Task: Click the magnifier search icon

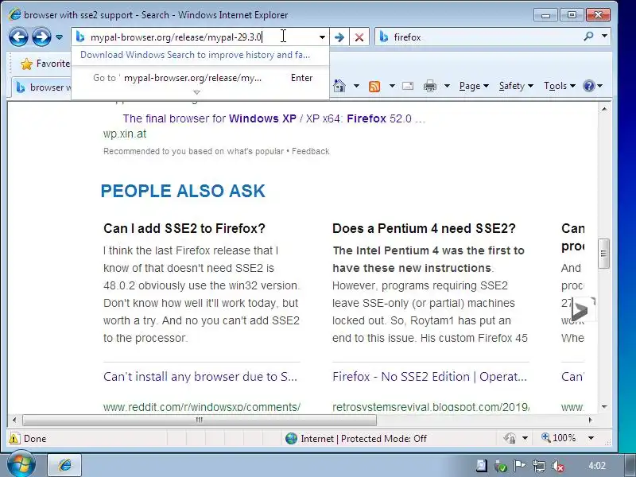Action: (588, 37)
